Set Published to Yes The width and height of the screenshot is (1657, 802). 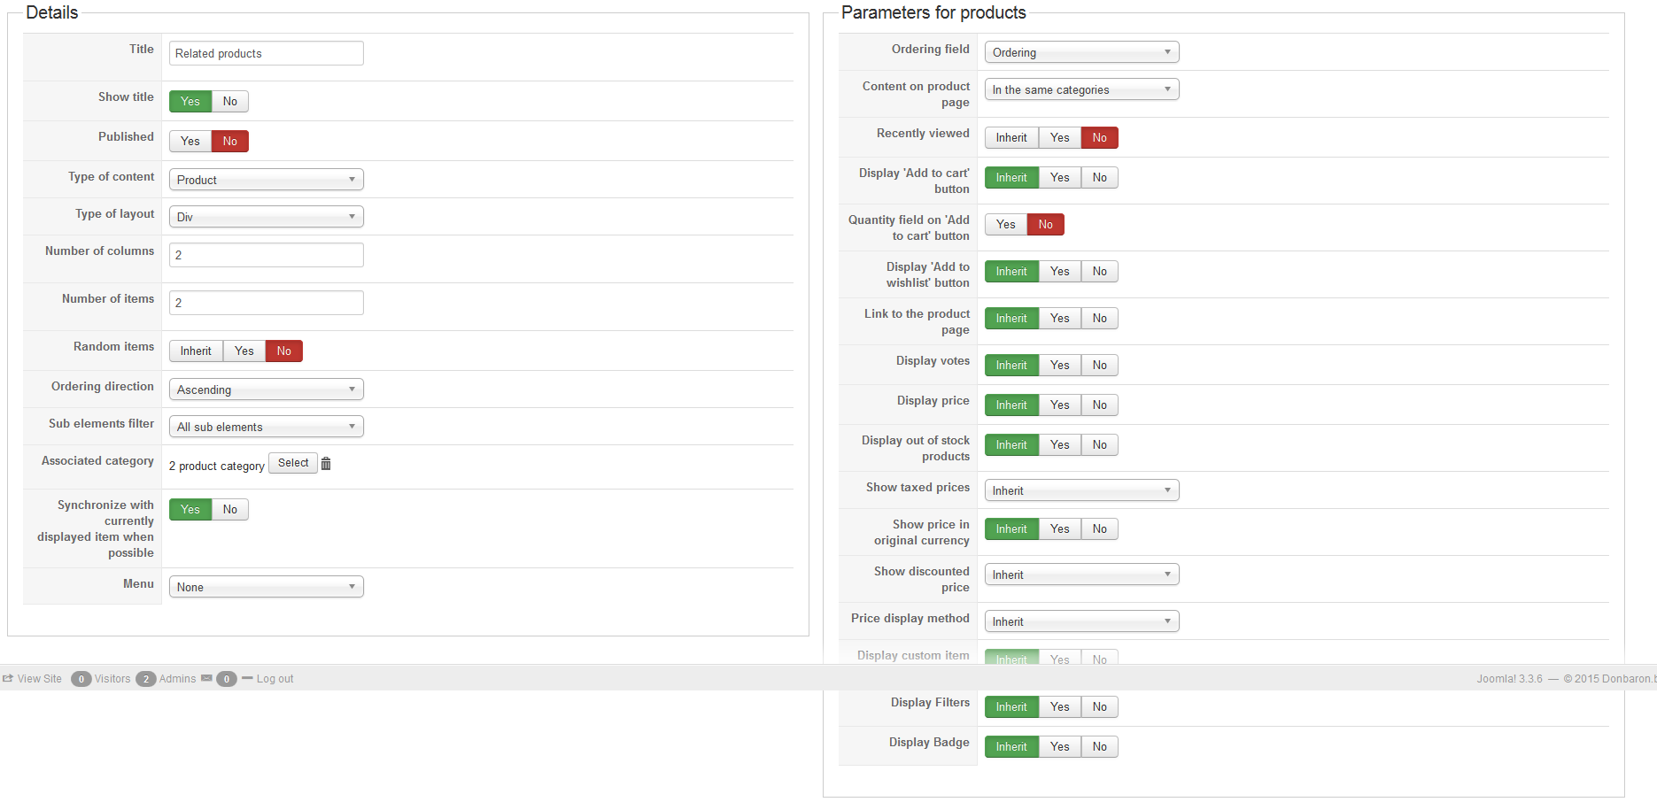tap(190, 142)
